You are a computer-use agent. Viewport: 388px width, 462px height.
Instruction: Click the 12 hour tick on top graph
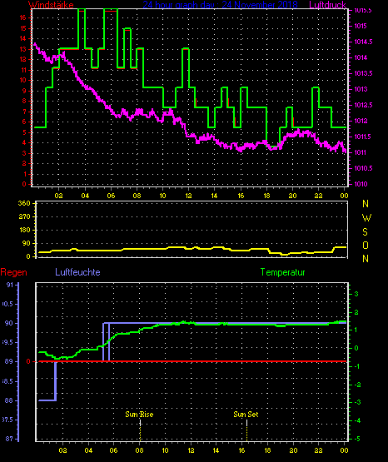(x=188, y=196)
